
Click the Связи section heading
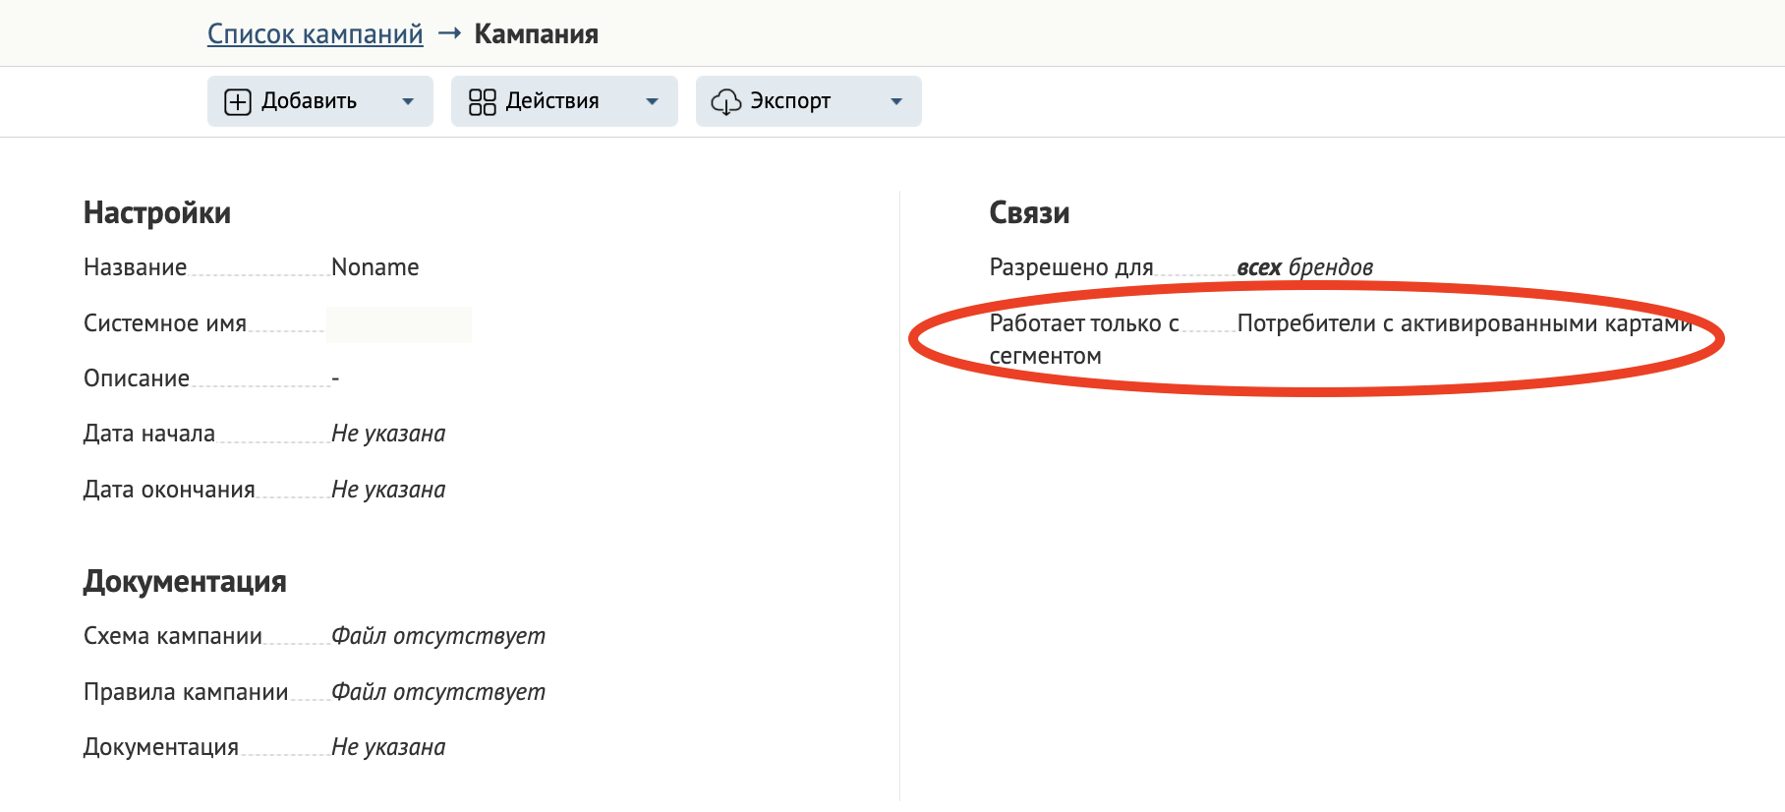coord(1029,212)
